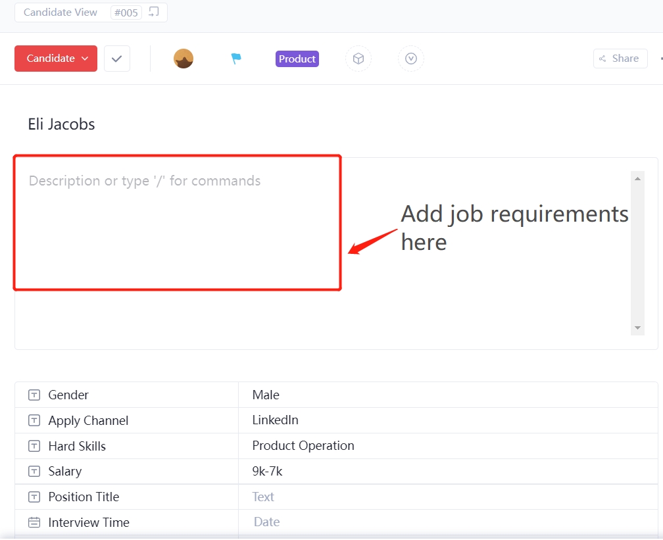This screenshot has width=663, height=540.
Task: Open the circled chevron icon next to the cube
Action: click(x=411, y=59)
